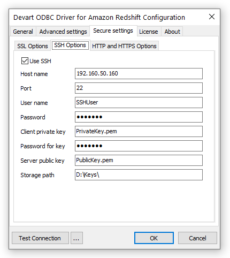Click the User name label
The width and height of the screenshot is (230, 258).
34,103
